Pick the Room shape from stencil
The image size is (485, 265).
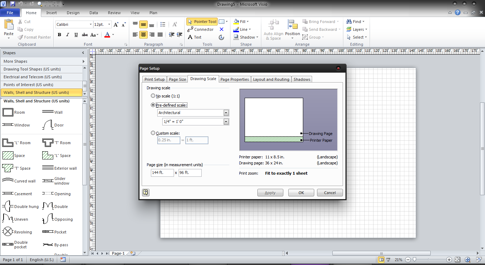[x=14, y=112]
